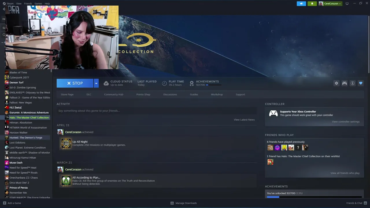Click the Play Time clock icon
Screen dimensions: 370x208
(x=164, y=83)
